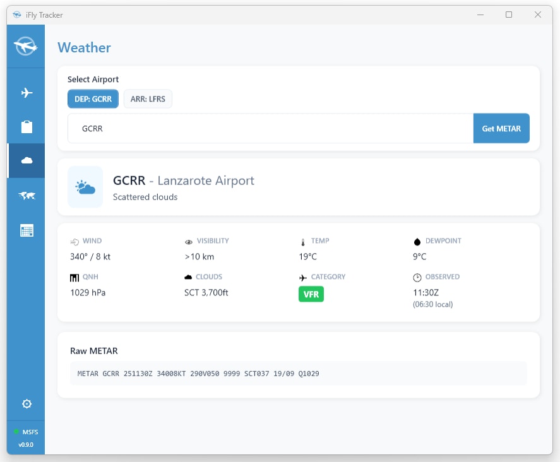Click the green VFR category badge
Screen dimensions: 560x462
coord(311,294)
